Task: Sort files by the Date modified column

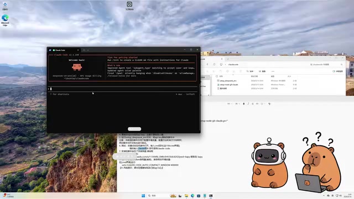Action: (x=254, y=76)
